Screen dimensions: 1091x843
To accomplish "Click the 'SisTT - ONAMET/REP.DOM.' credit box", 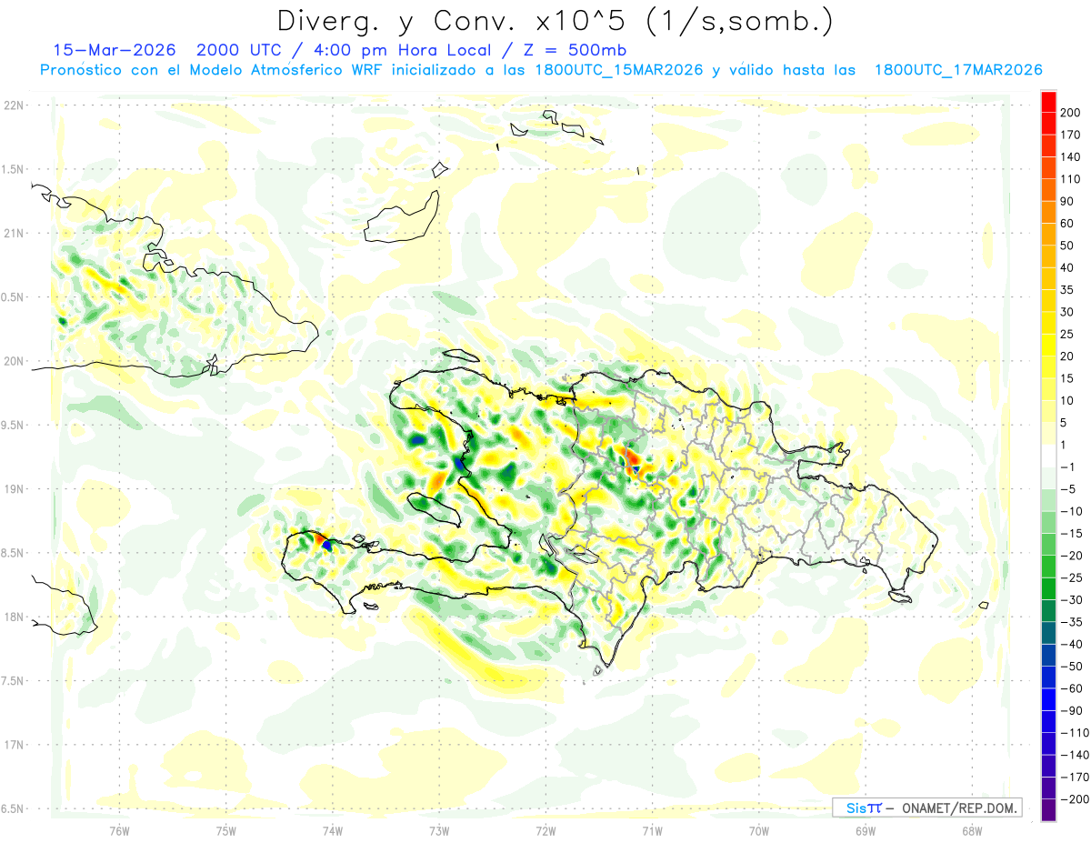I will 926,808.
